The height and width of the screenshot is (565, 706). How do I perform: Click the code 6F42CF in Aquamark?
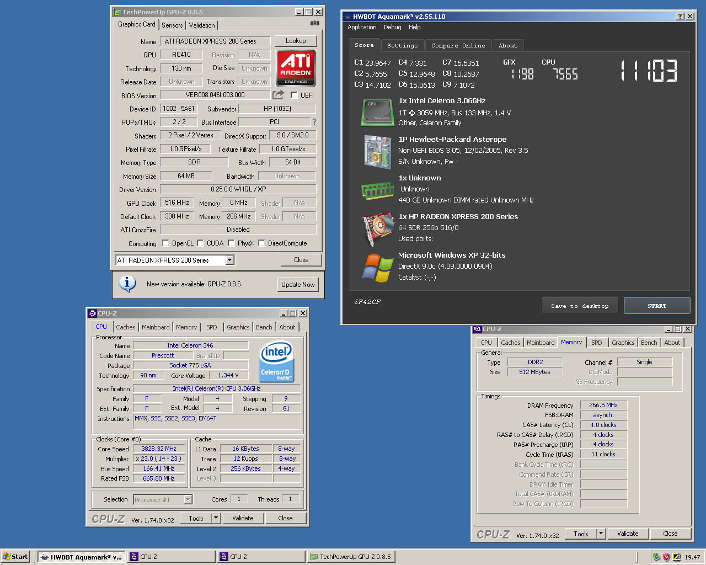click(367, 302)
